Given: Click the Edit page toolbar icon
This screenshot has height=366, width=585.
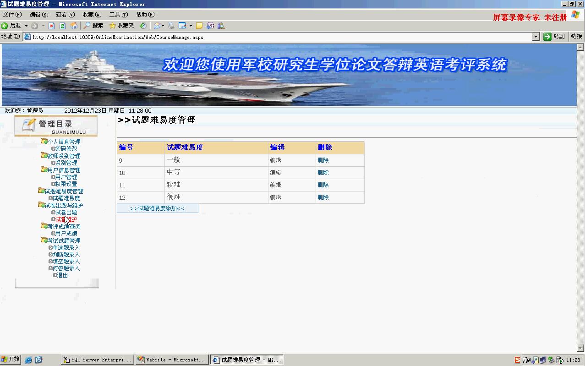Looking at the screenshot, I should [182, 26].
